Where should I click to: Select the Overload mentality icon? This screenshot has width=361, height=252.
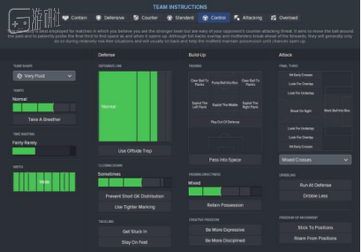273,18
